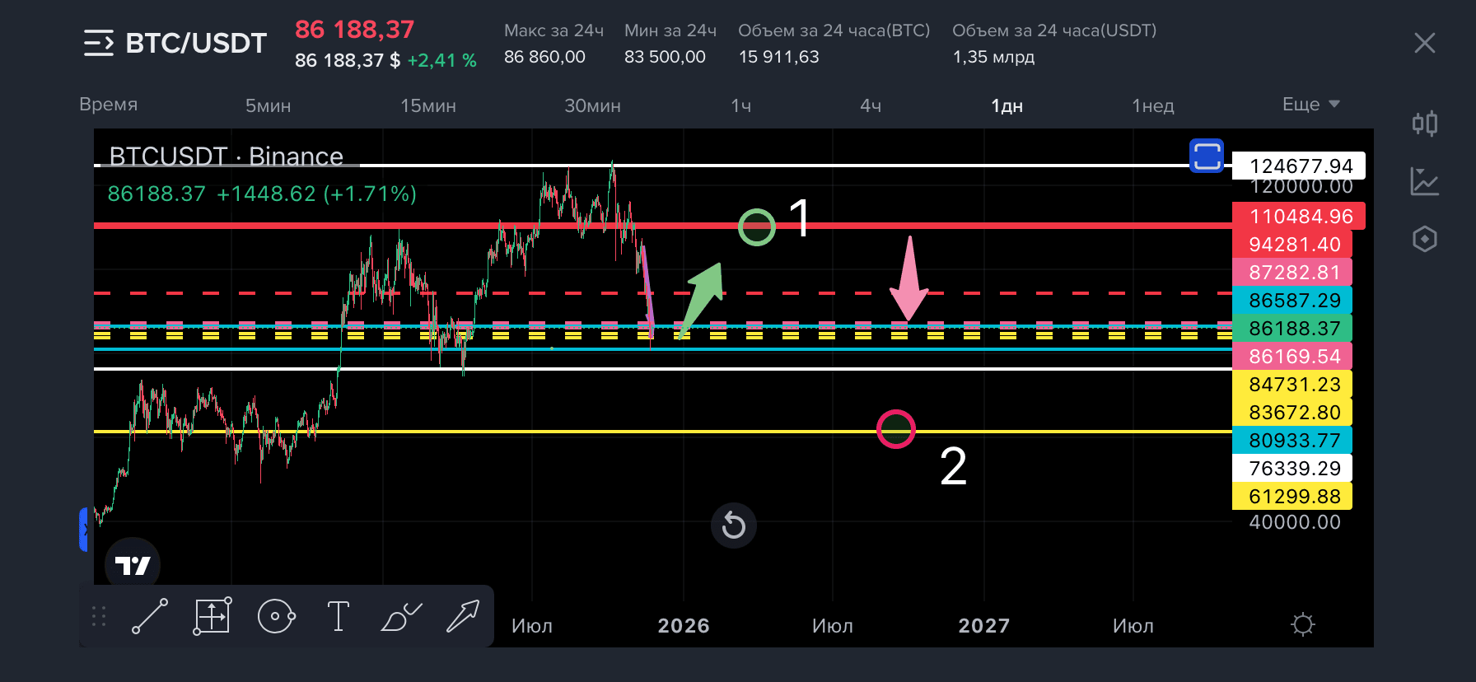Switch to the 30мин timeframe

[x=592, y=105]
